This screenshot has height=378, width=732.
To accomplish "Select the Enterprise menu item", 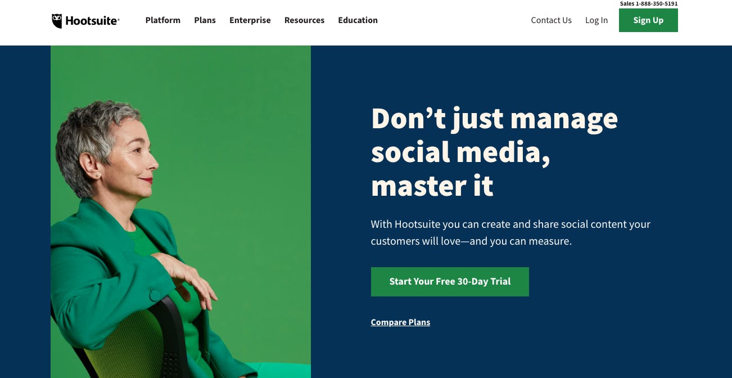I will (250, 20).
